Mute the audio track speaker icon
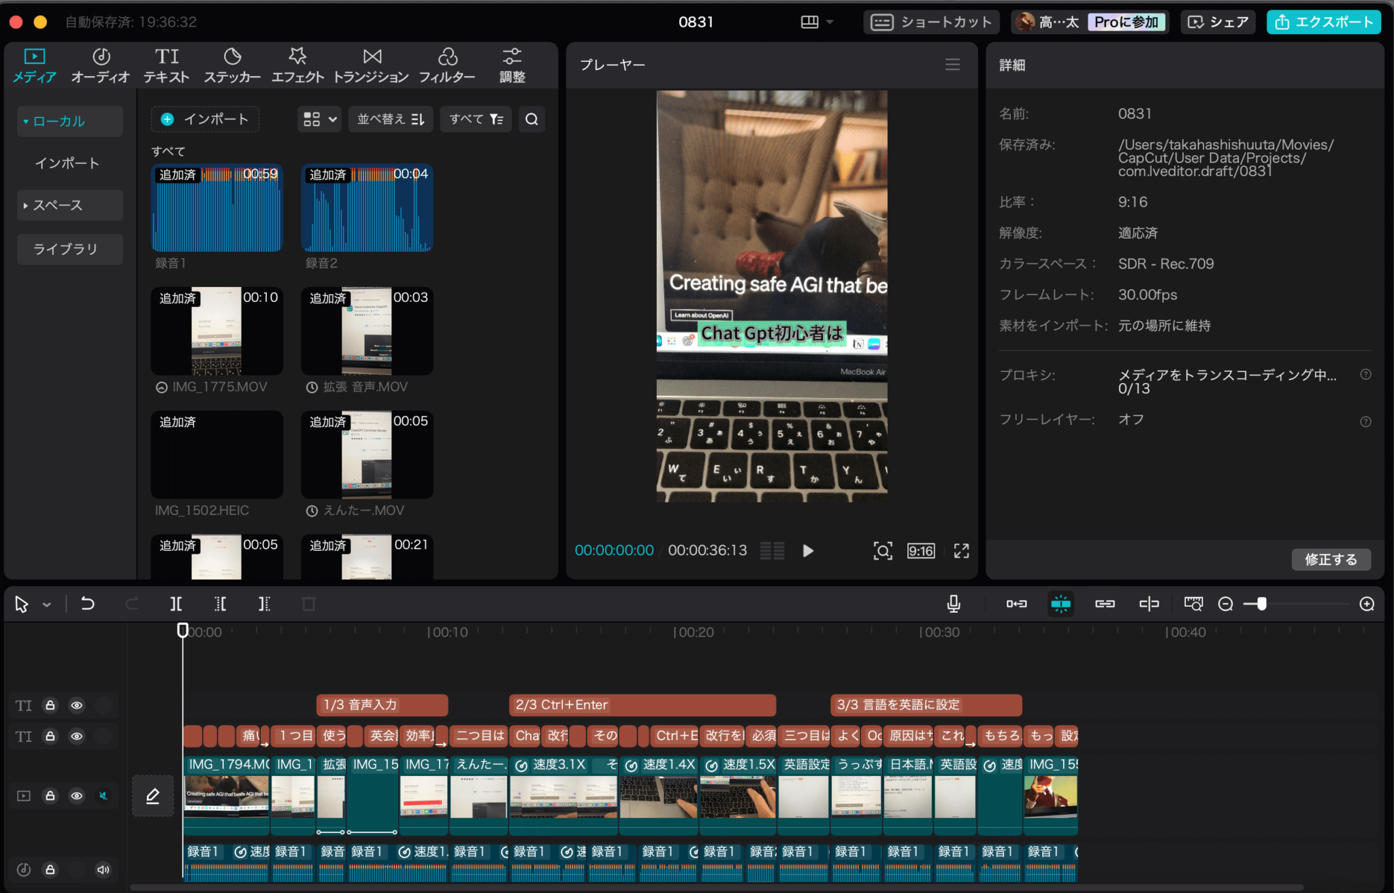Screen dimensions: 1394x893 [103, 870]
